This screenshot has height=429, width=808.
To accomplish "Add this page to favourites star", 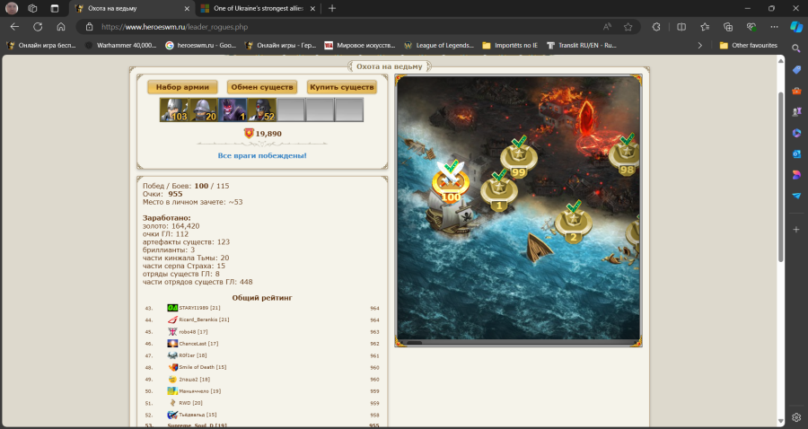I will pos(628,27).
